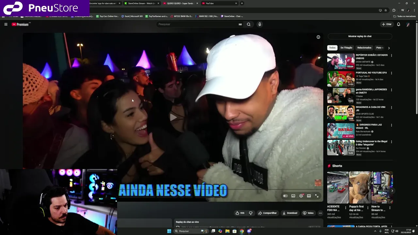Switch to the StereOnline Stream browser tab
418x235 pixels.
tap(142, 3)
